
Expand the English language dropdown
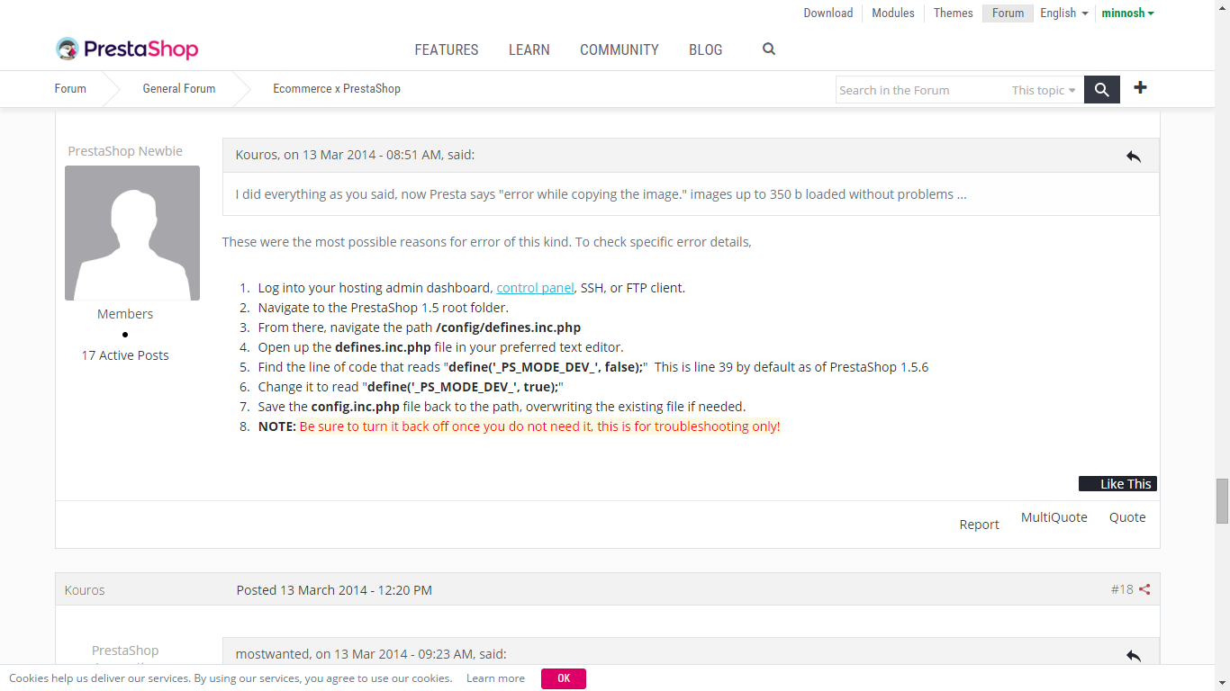[x=1064, y=13]
